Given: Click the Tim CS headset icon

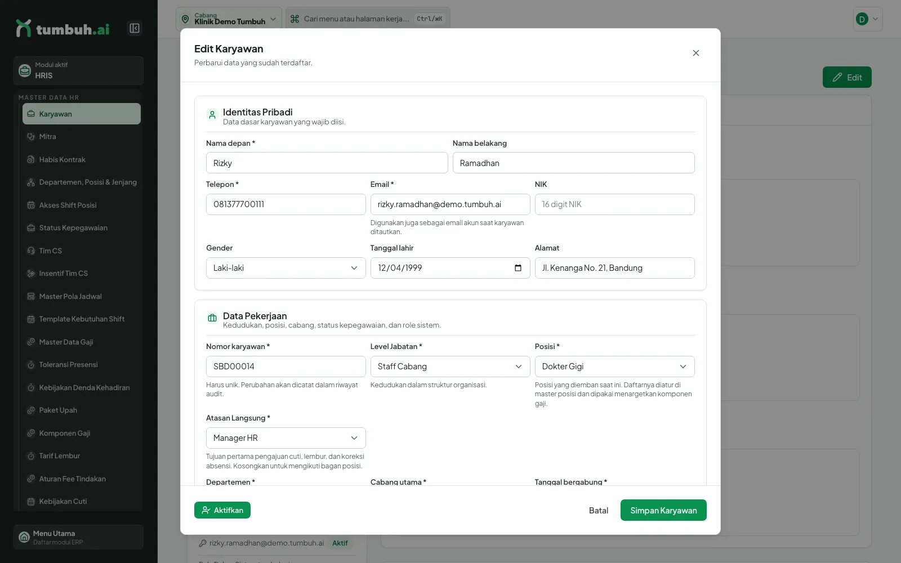Looking at the screenshot, I should 31,251.
